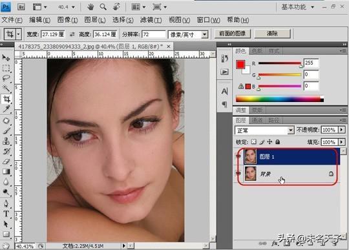349x250 pixels.
Task: Open the 像素/英寸 unit dropdown
Action: (x=204, y=34)
